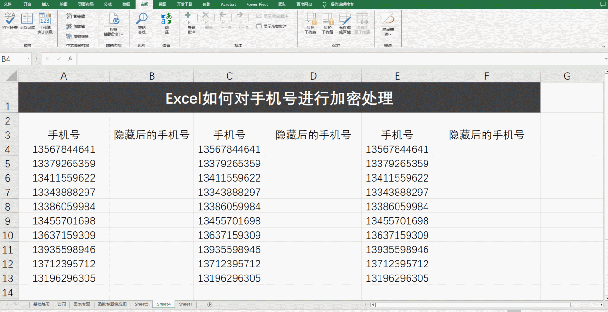Click 保护工作簿 protect workbook icon
The height and width of the screenshot is (312, 608).
(x=328, y=24)
